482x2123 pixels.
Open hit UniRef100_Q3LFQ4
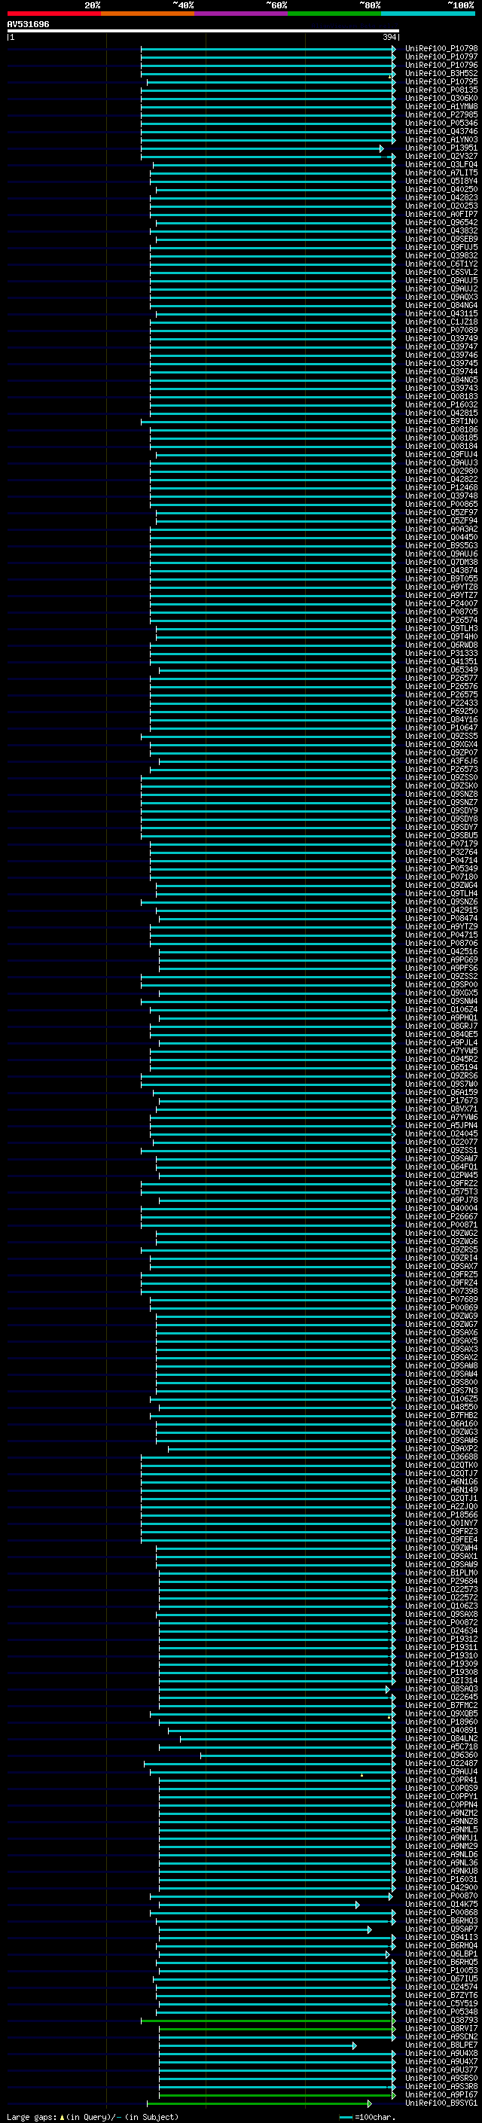click(441, 164)
